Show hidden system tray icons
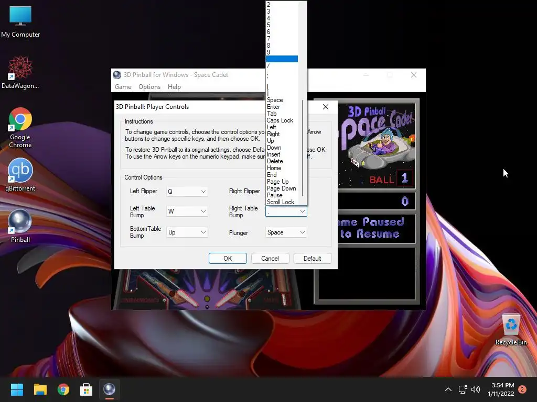Image resolution: width=537 pixels, height=402 pixels. (448, 389)
